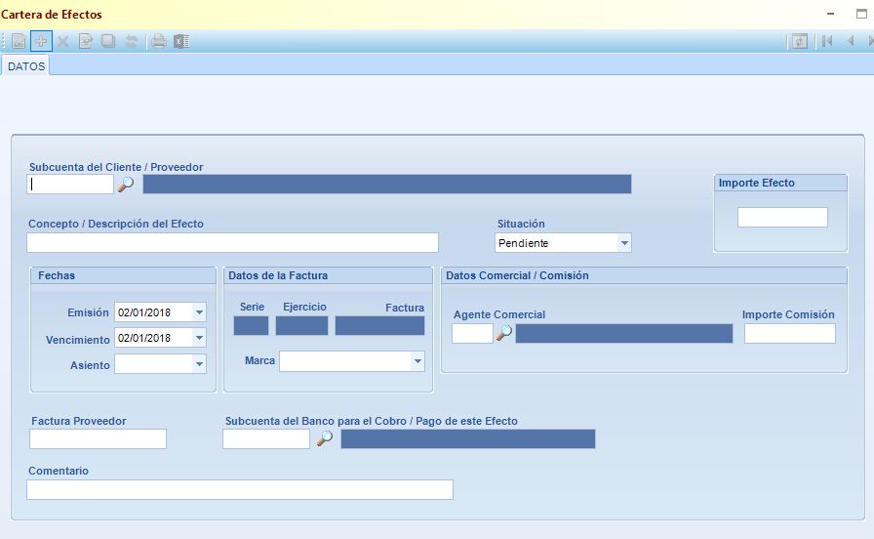The height and width of the screenshot is (539, 874).
Task: Open the Emisión date dropdown arrow
Action: coord(199,312)
